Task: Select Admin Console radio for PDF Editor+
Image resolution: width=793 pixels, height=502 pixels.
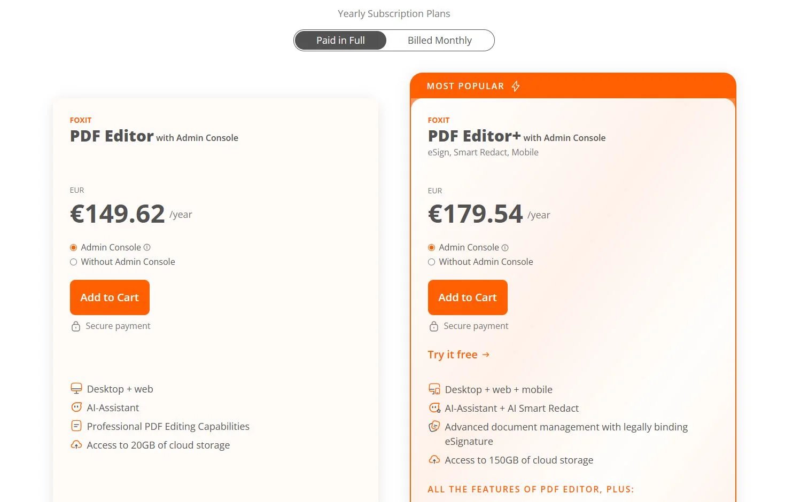Action: 432,248
